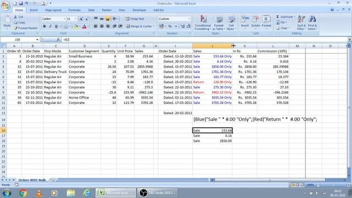Viewport: 352px width, 198px height.
Task: Click the Name Box showing J16
Action: [x=18, y=40]
